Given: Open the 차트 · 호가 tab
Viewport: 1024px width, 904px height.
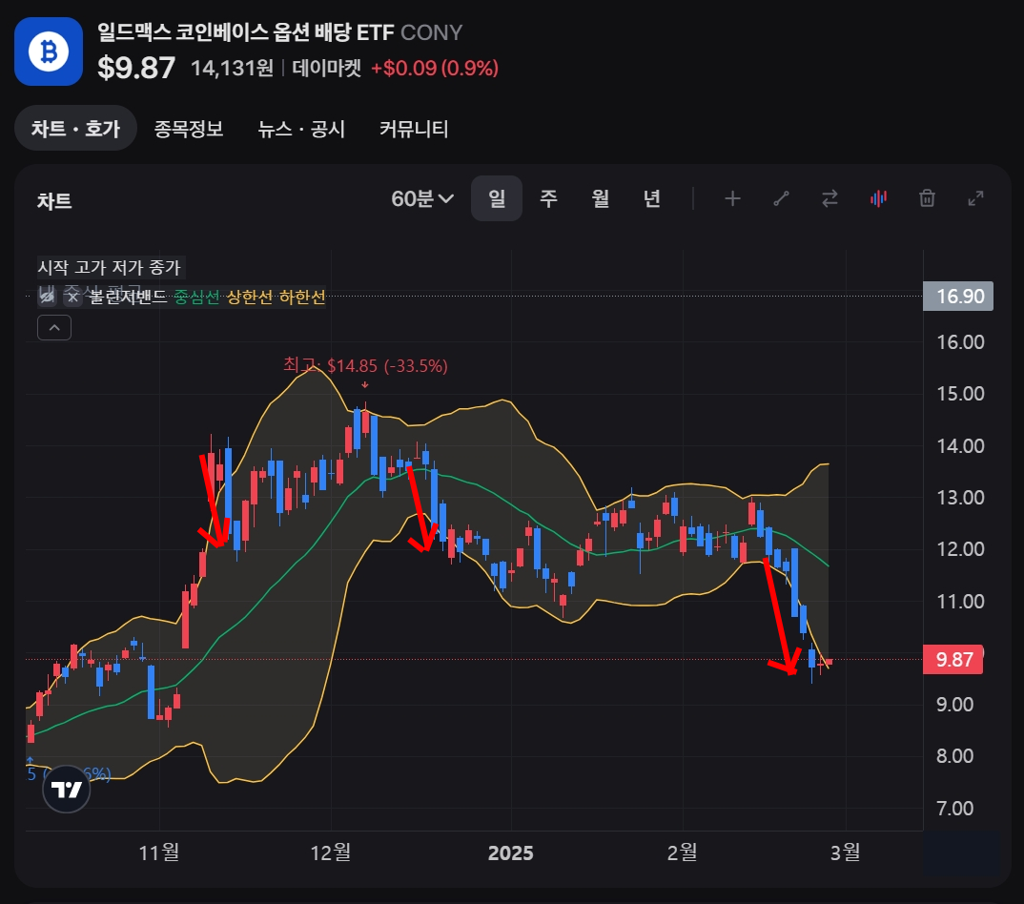Looking at the screenshot, I should (75, 128).
